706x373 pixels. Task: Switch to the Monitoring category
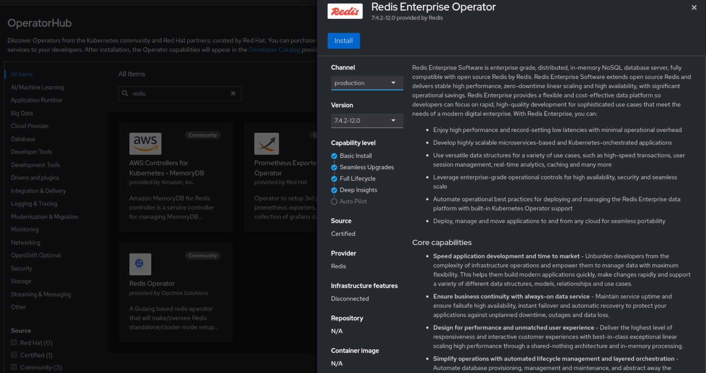click(x=25, y=229)
